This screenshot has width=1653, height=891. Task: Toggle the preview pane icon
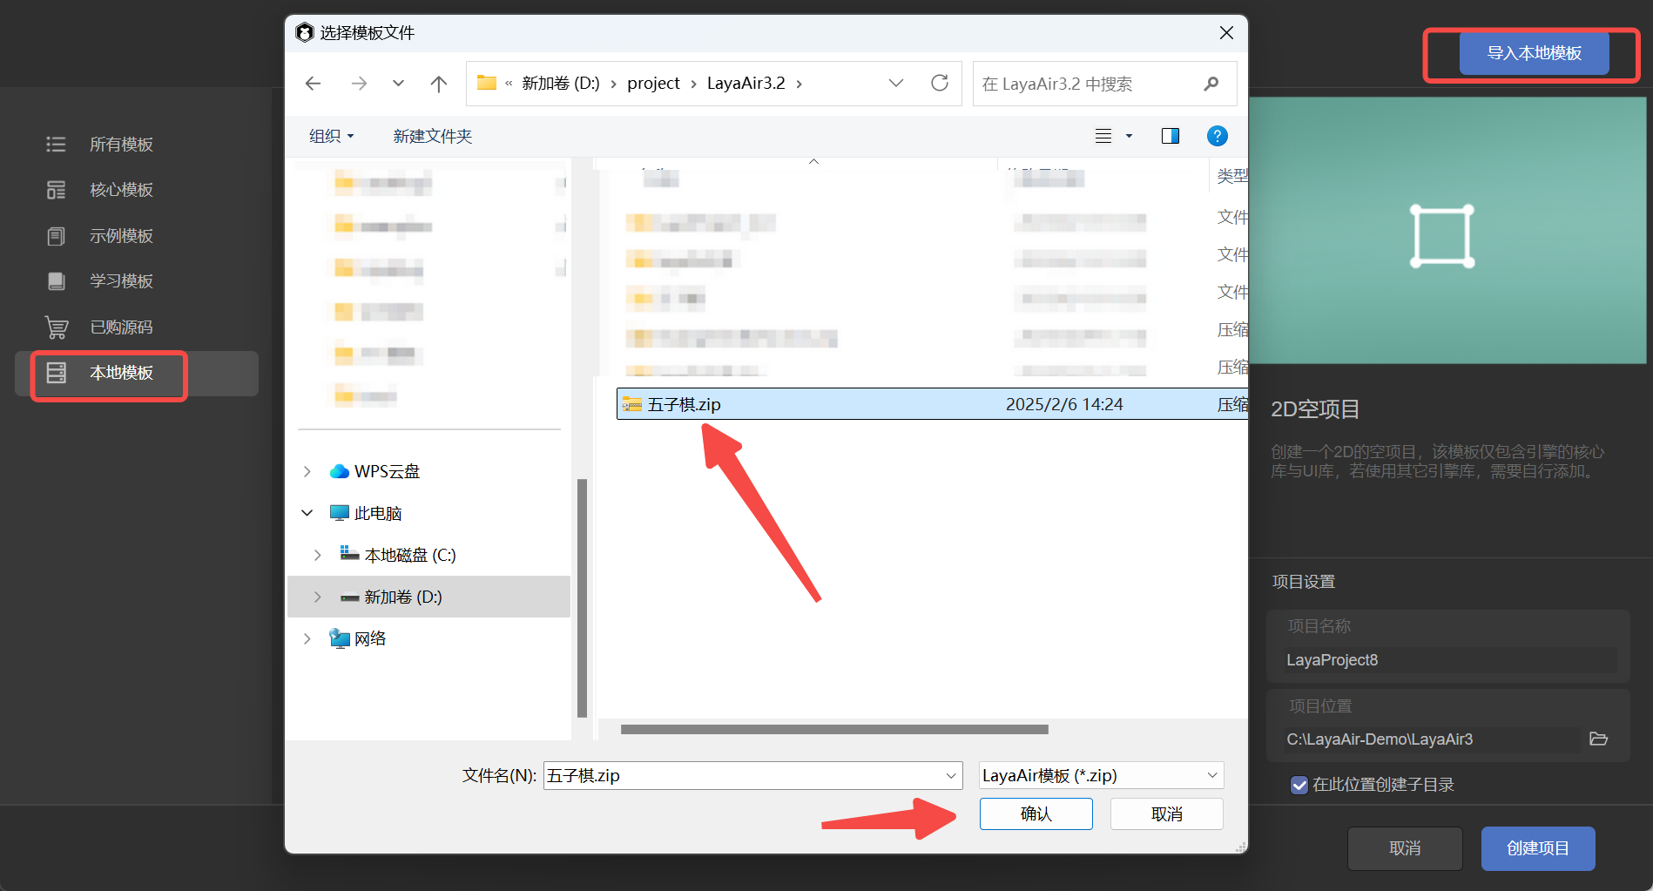pos(1170,136)
